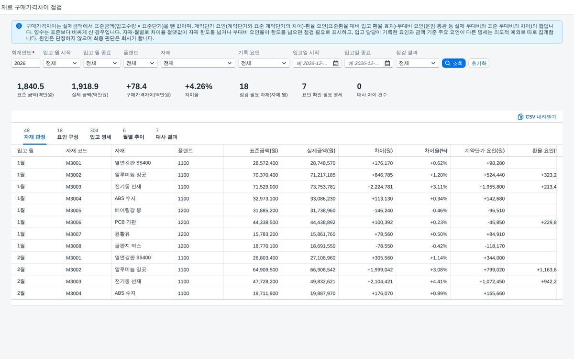Click the 요인 확인 필요 명세 KPI value 7

point(304,87)
